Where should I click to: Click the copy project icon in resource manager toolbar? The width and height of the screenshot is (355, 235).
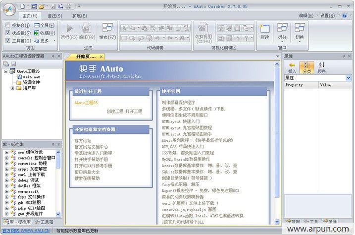(x=6, y=64)
